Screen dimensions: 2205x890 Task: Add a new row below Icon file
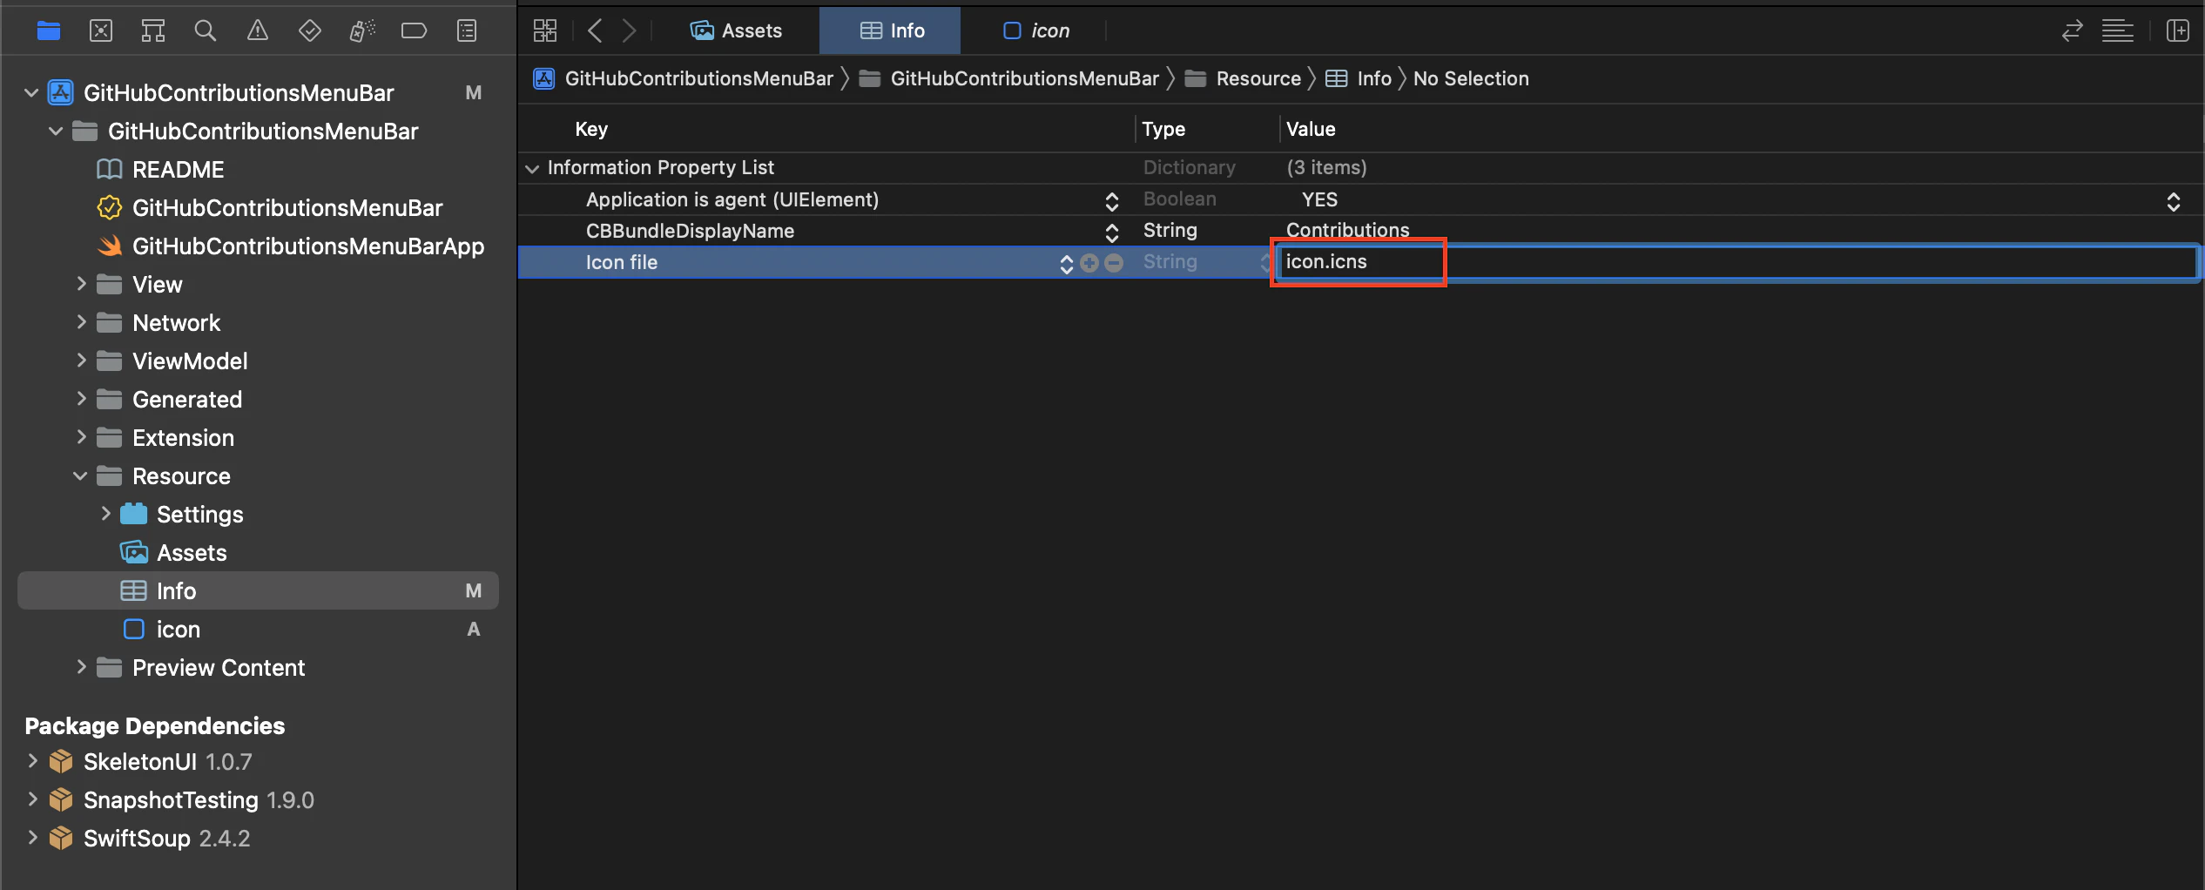(x=1089, y=263)
